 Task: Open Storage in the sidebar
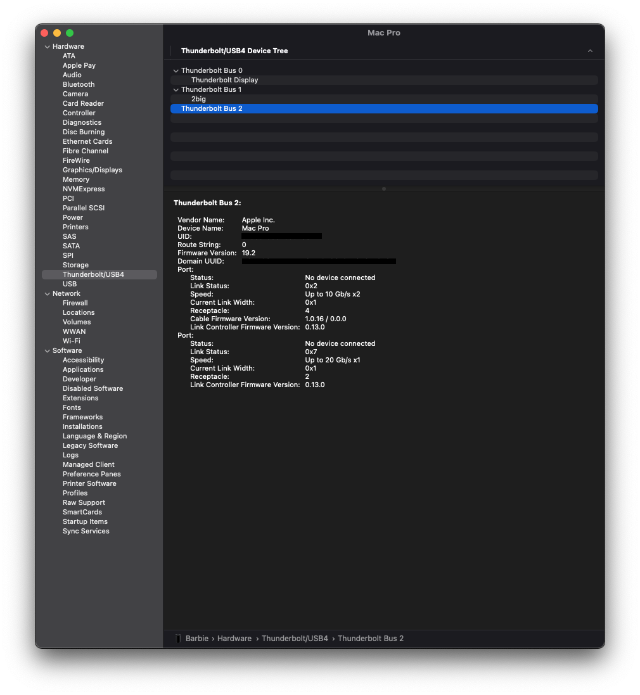75,265
